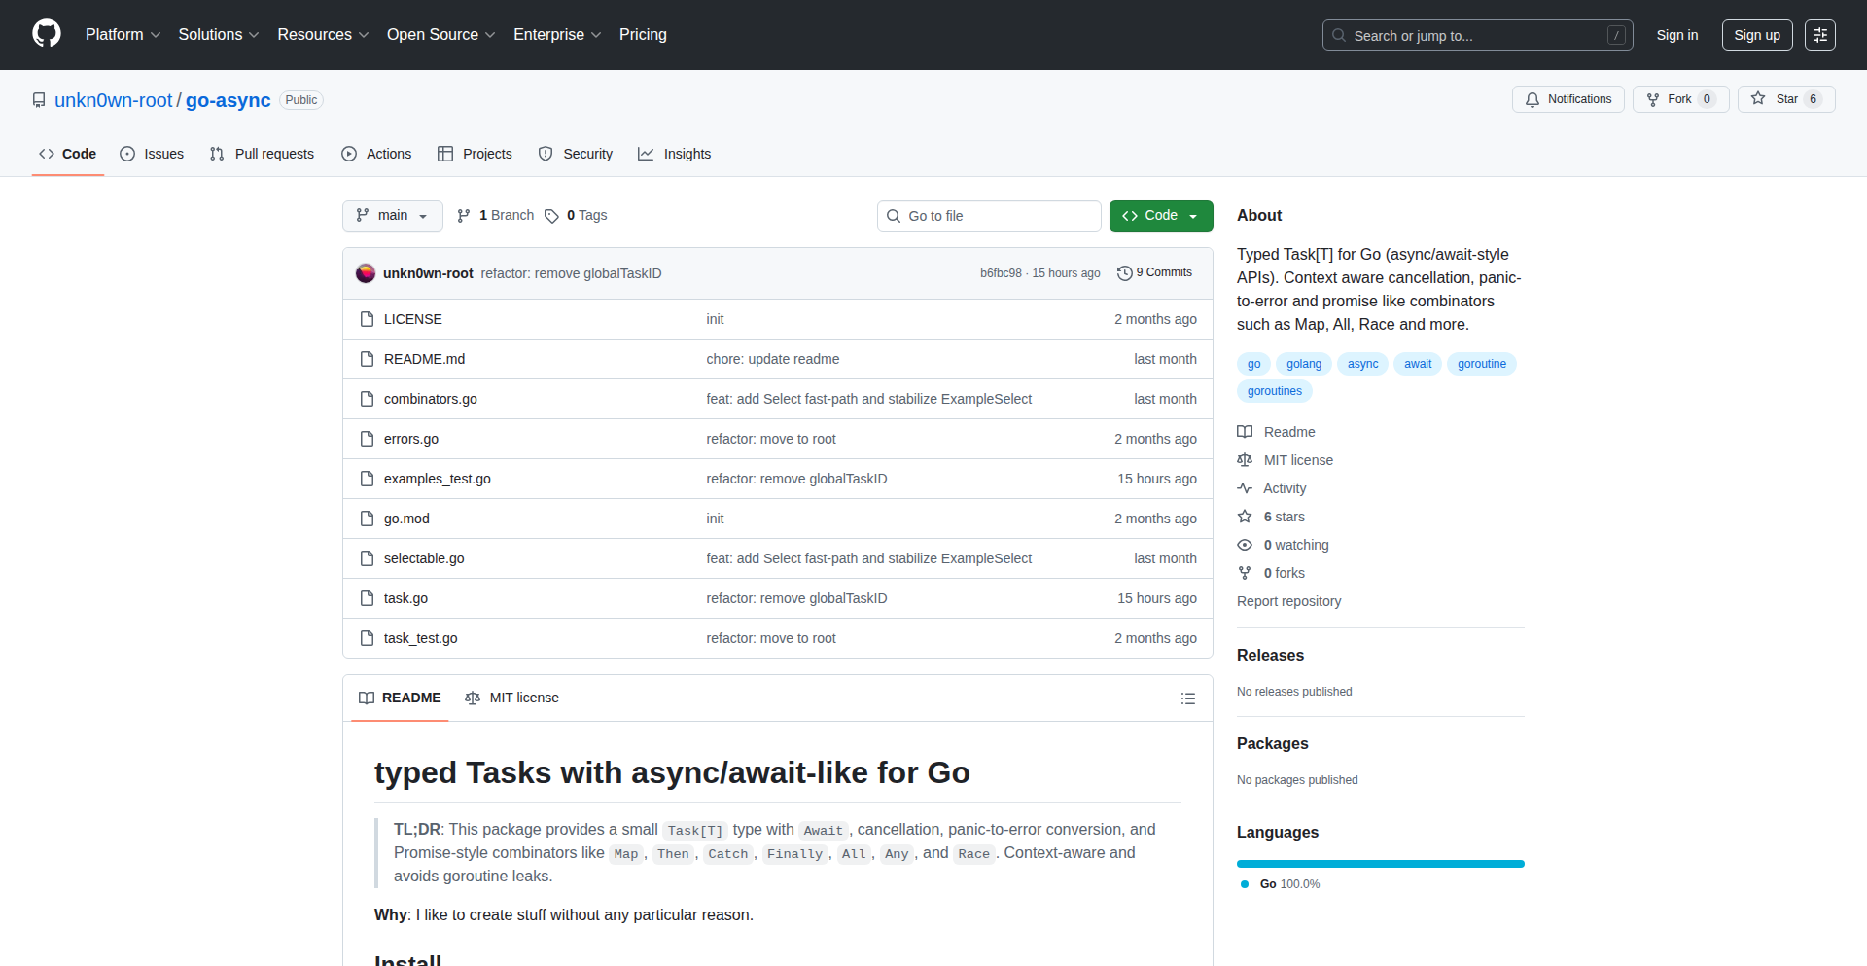Open the combinators.go file
The height and width of the screenshot is (966, 1867).
tap(430, 399)
